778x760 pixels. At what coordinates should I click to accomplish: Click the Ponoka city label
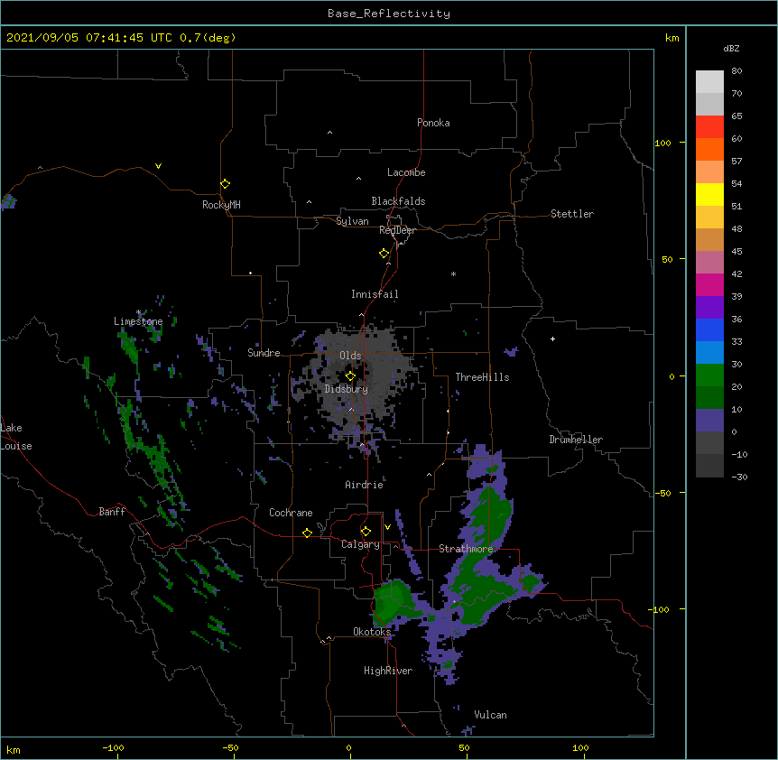(x=433, y=123)
